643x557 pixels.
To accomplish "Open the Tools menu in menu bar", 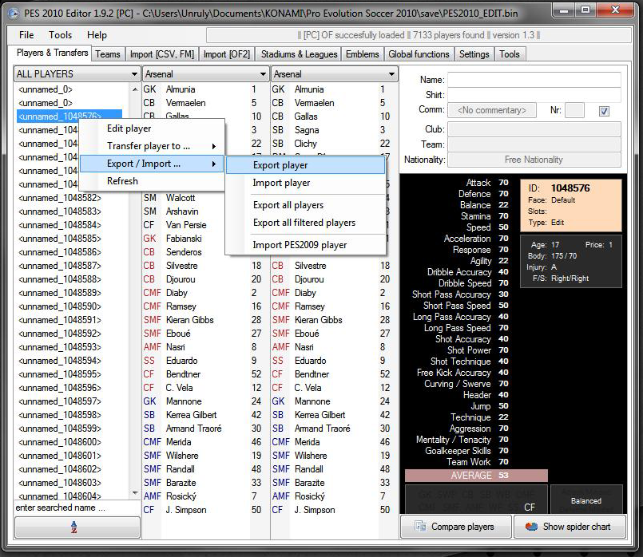I will coord(60,35).
